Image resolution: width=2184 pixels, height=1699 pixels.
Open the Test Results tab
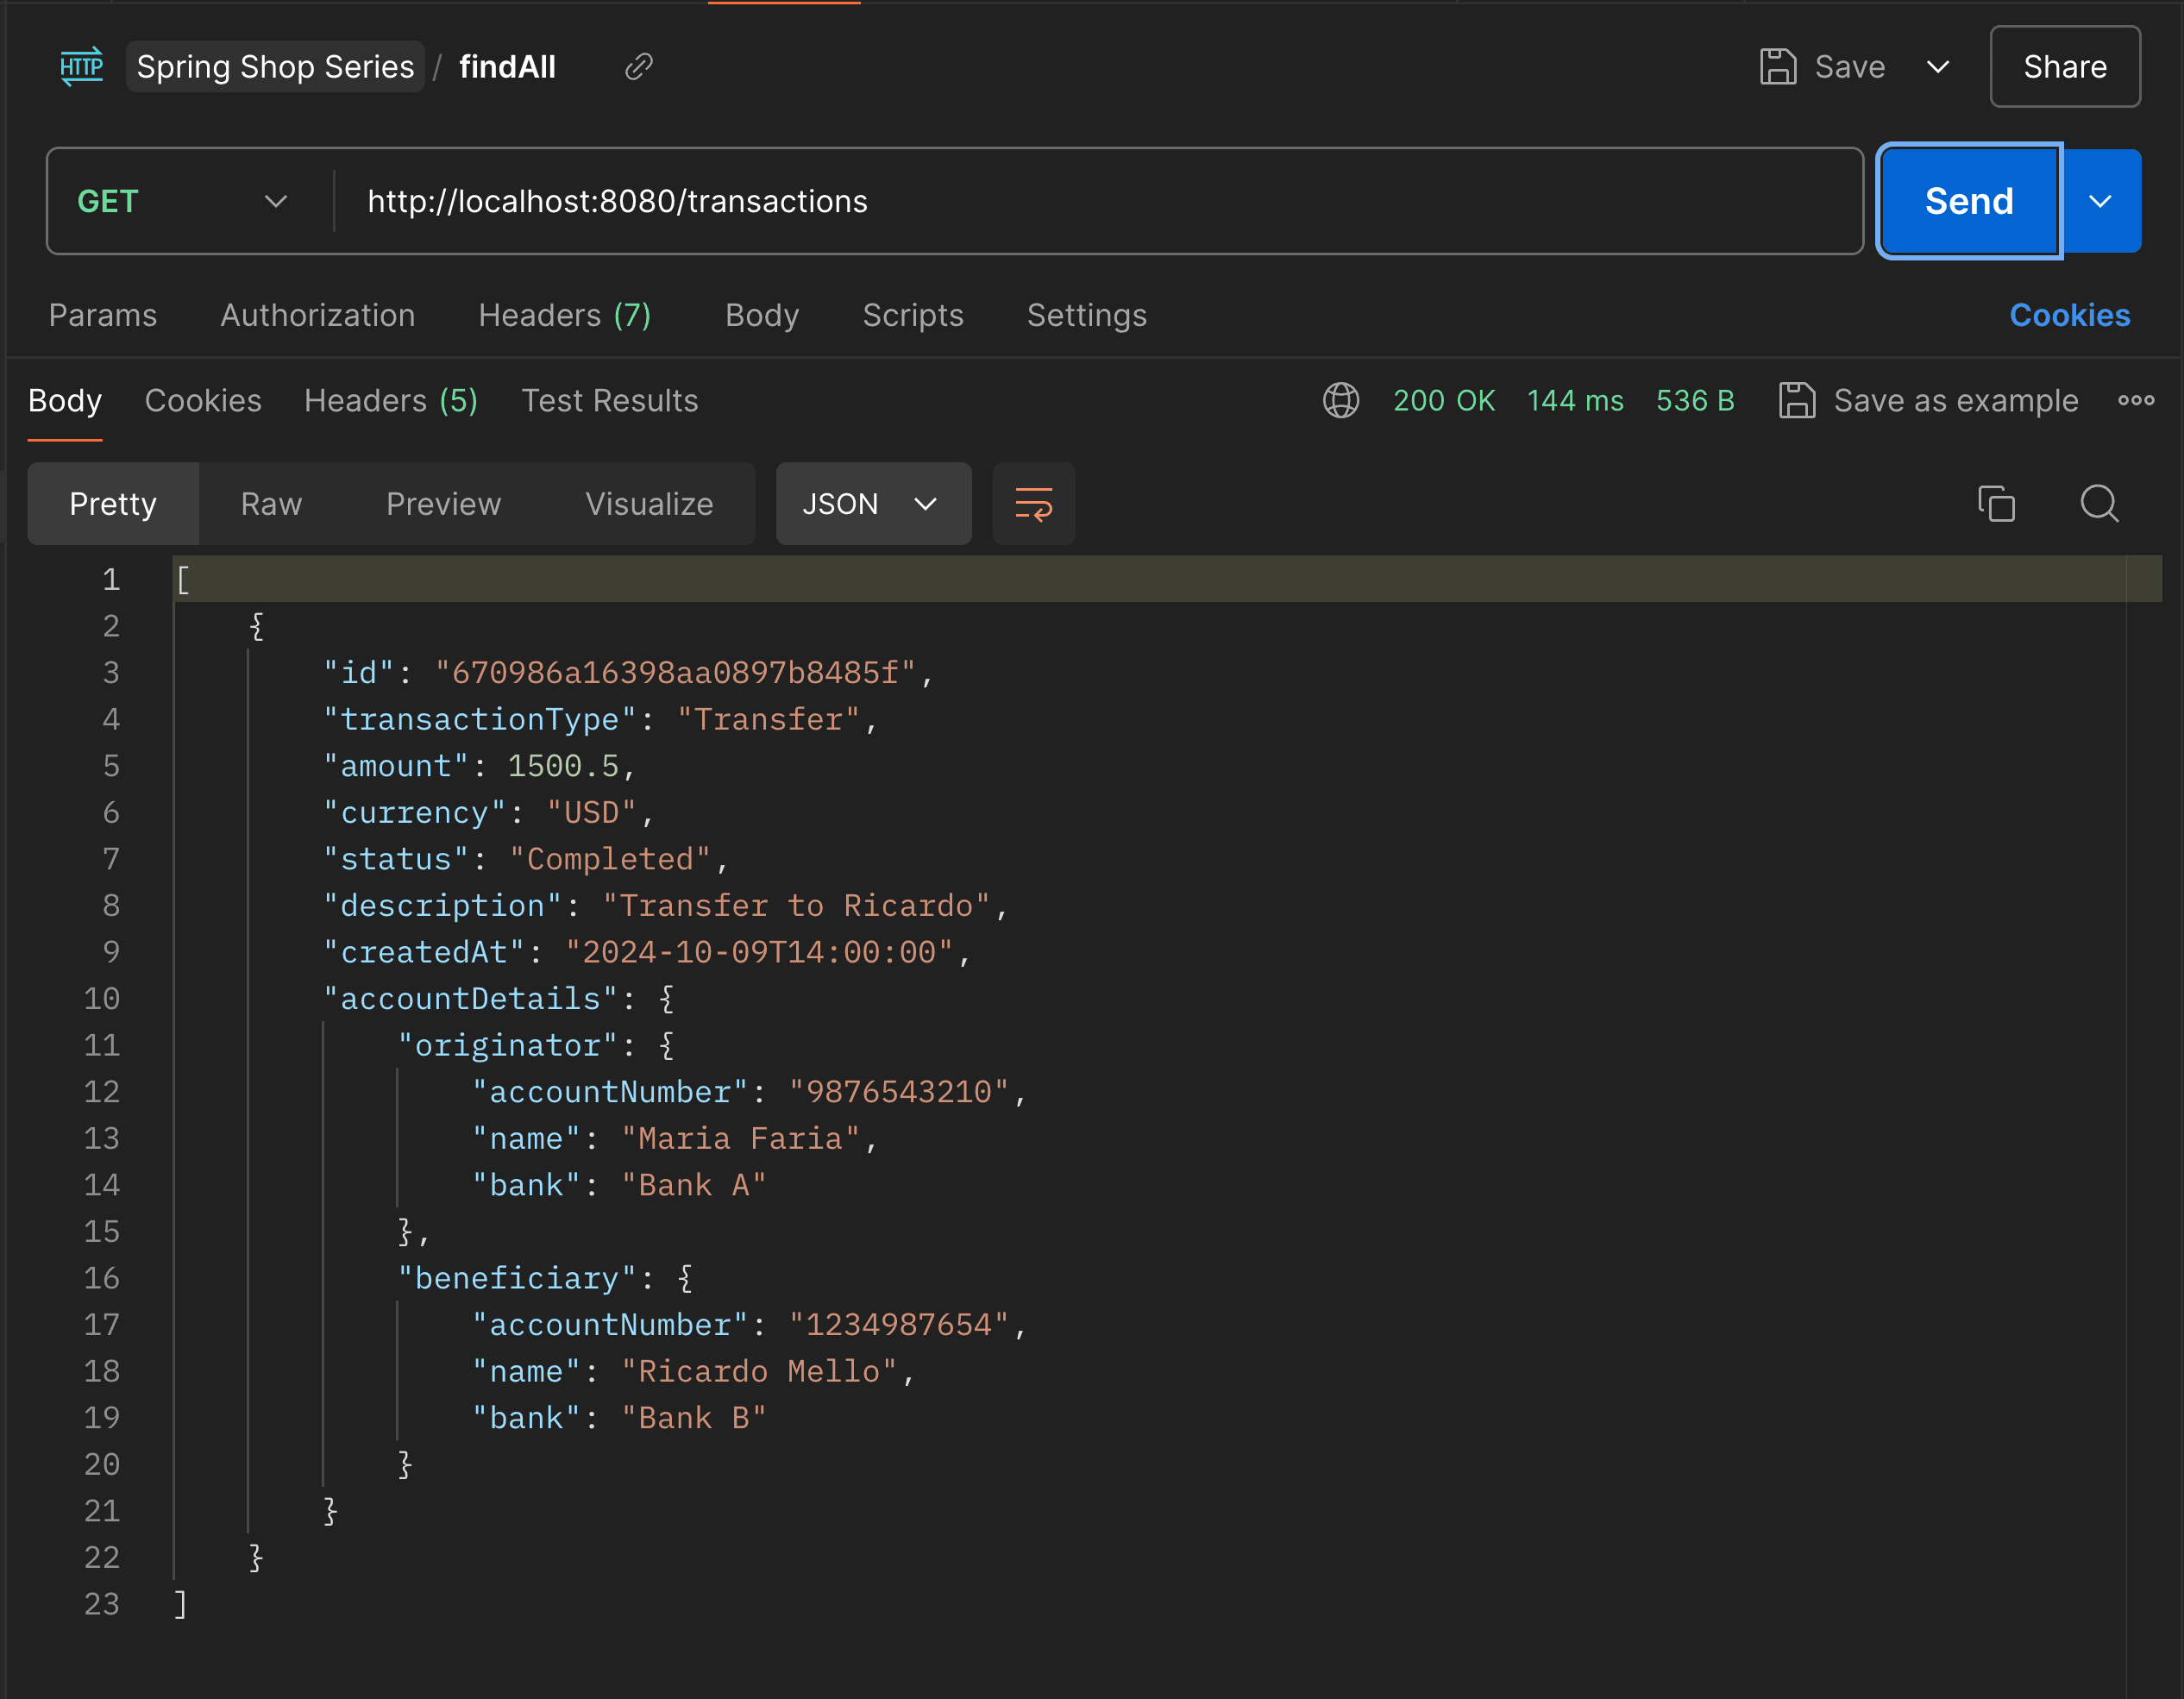click(608, 400)
